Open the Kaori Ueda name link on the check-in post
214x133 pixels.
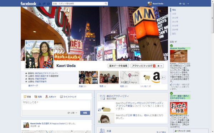36,124
